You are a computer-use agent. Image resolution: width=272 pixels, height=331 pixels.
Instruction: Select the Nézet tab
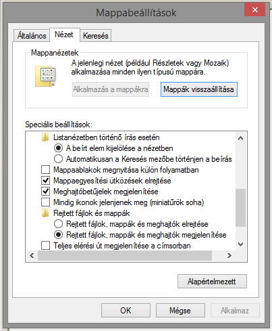point(64,35)
